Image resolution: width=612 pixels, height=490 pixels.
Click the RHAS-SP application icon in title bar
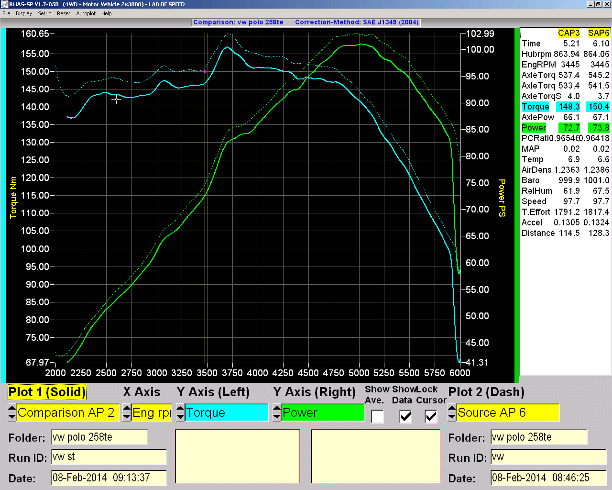pyautogui.click(x=4, y=4)
